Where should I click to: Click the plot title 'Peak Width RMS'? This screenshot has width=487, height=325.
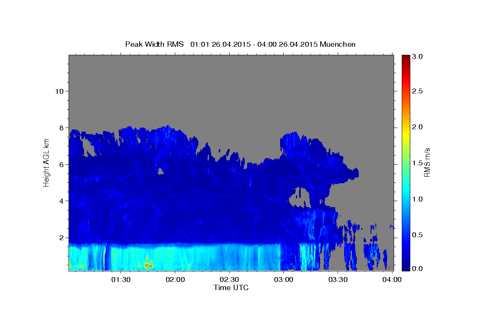[x=154, y=44]
